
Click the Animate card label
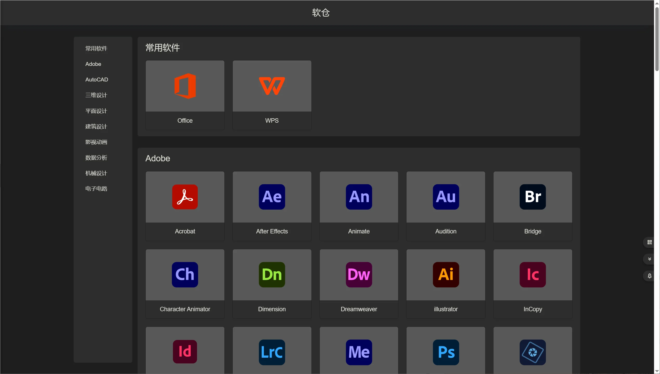click(x=359, y=231)
